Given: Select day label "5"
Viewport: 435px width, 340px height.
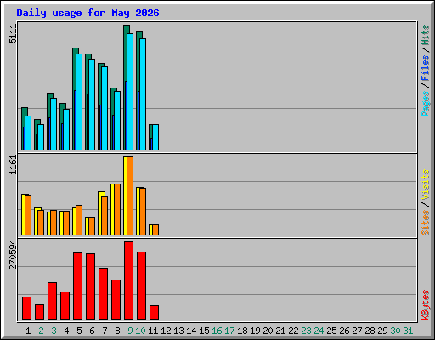Looking at the screenshot, I should click(x=79, y=331).
